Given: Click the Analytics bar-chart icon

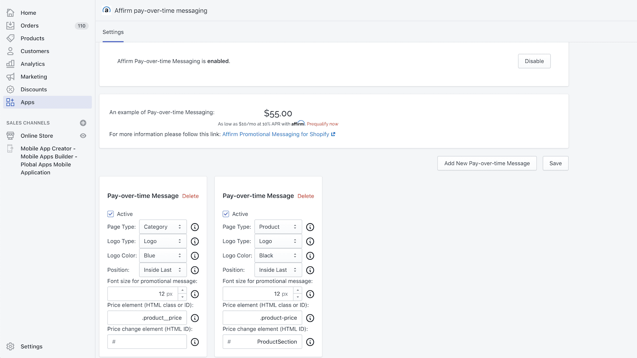Looking at the screenshot, I should 10,64.
